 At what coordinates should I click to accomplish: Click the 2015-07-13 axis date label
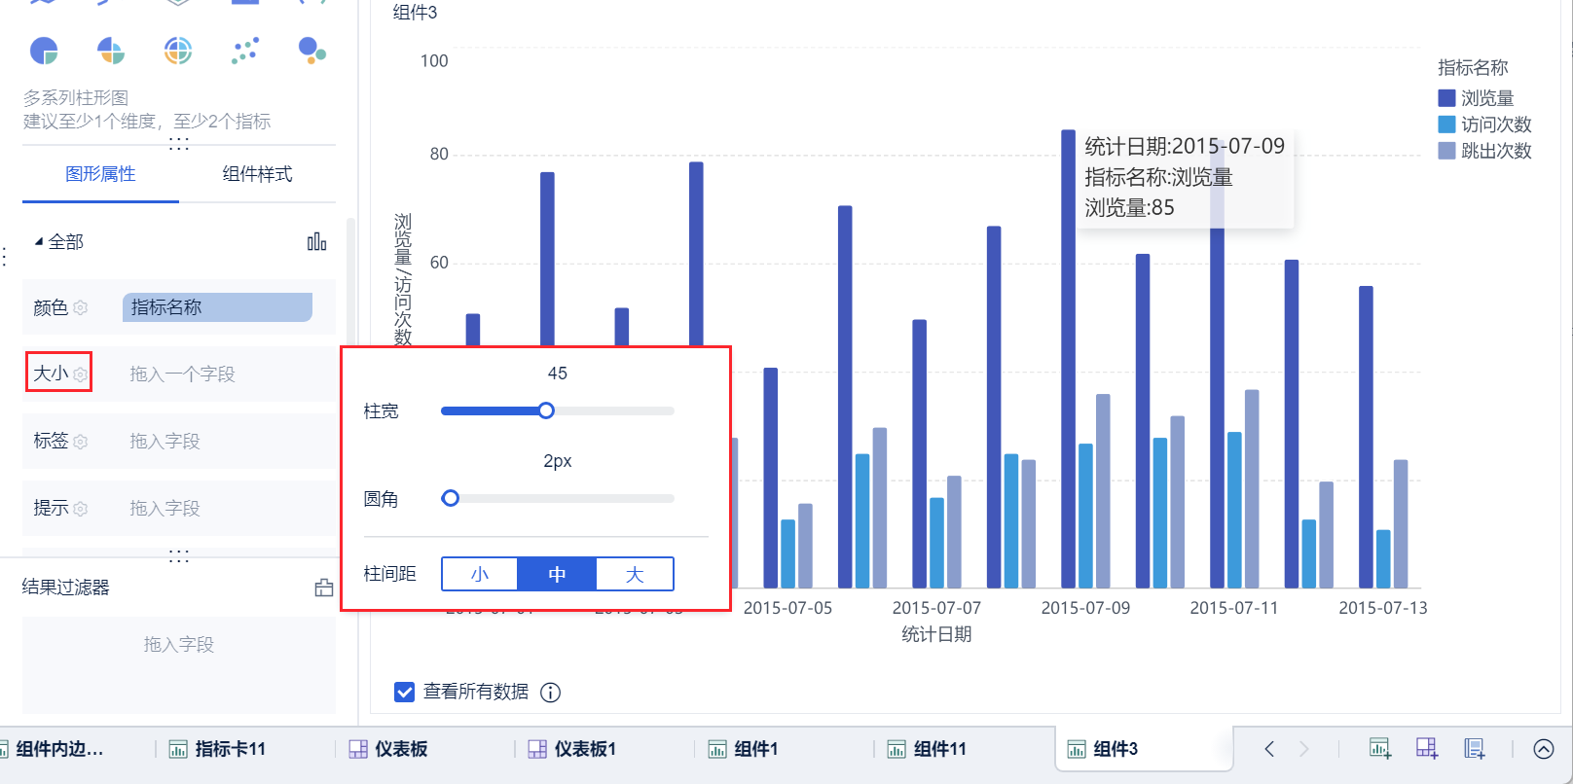point(1383,608)
